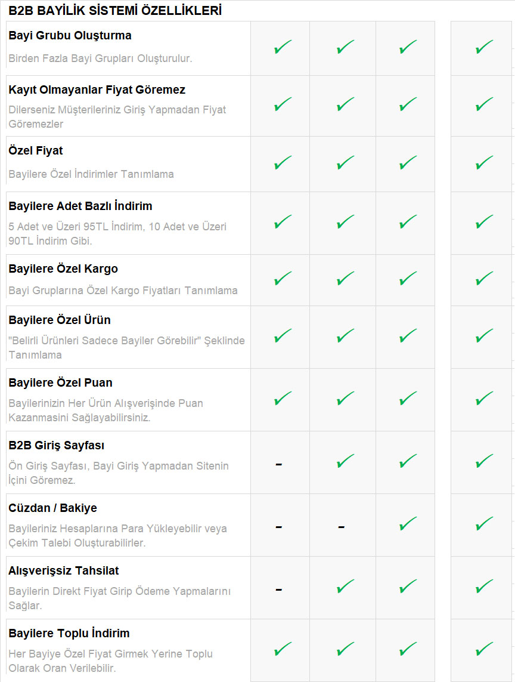Click third-column checkmark for Bayilere Özel Ürün
The image size is (515, 682).
(408, 336)
